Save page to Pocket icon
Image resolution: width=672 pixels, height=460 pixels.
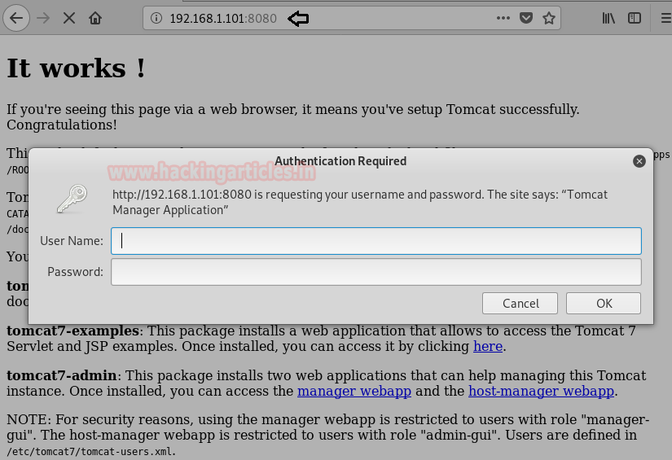click(x=526, y=18)
